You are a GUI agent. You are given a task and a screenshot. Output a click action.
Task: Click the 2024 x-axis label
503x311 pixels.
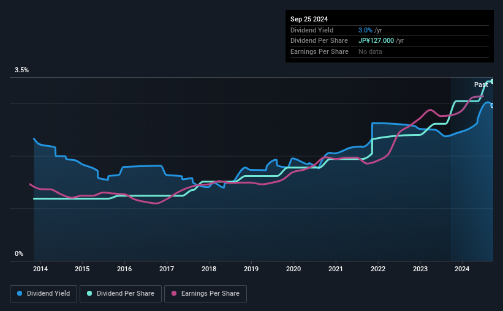462,269
